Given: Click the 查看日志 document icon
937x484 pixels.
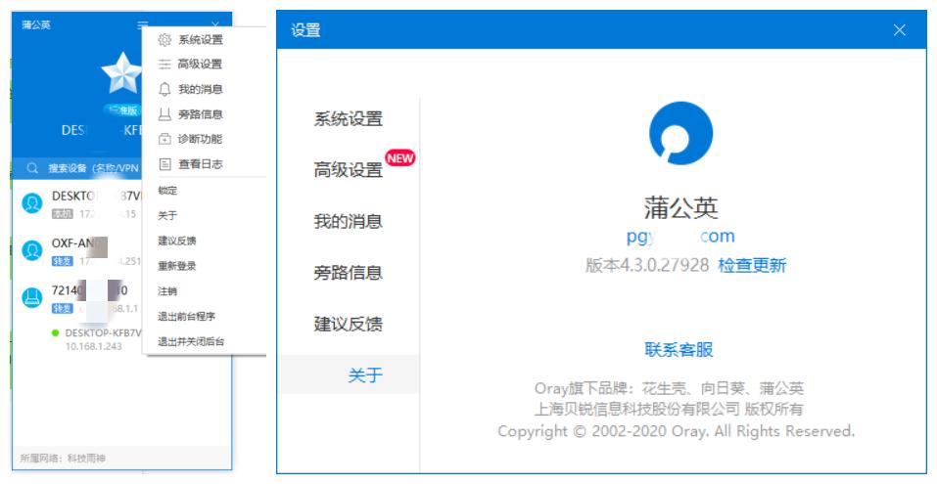Looking at the screenshot, I should 164,164.
